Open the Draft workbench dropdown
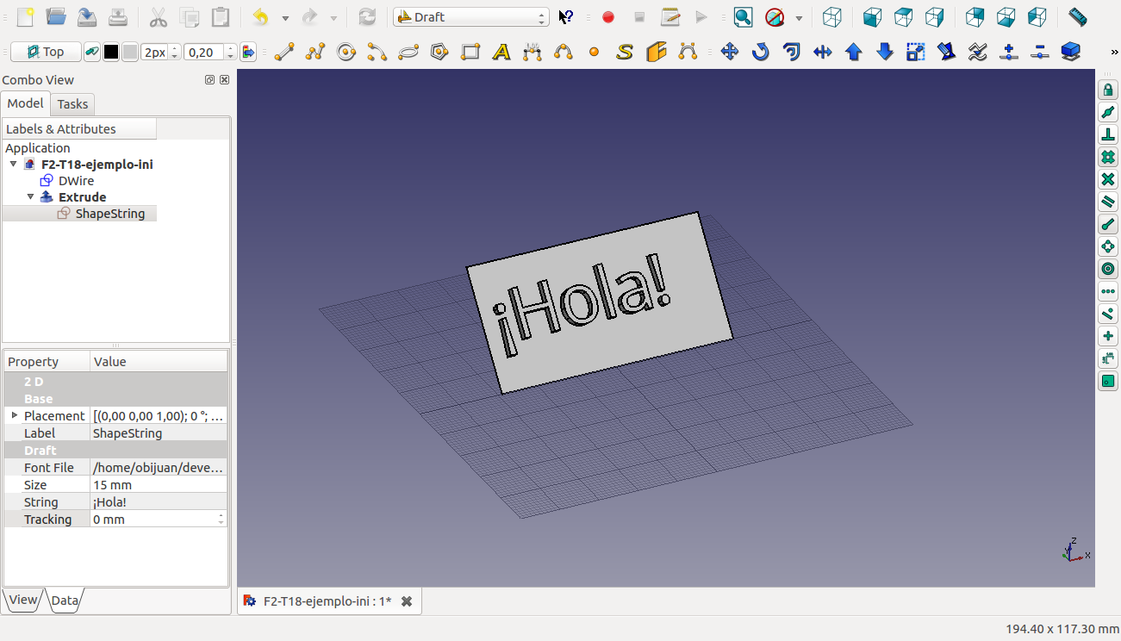 (470, 17)
